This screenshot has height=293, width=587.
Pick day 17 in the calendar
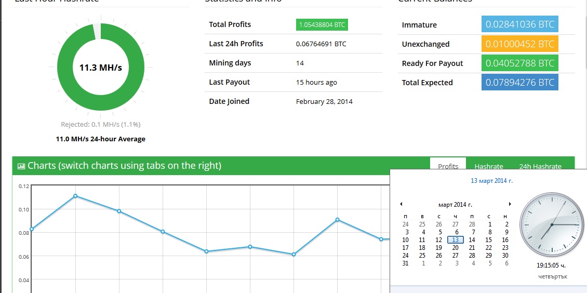[x=405, y=248]
